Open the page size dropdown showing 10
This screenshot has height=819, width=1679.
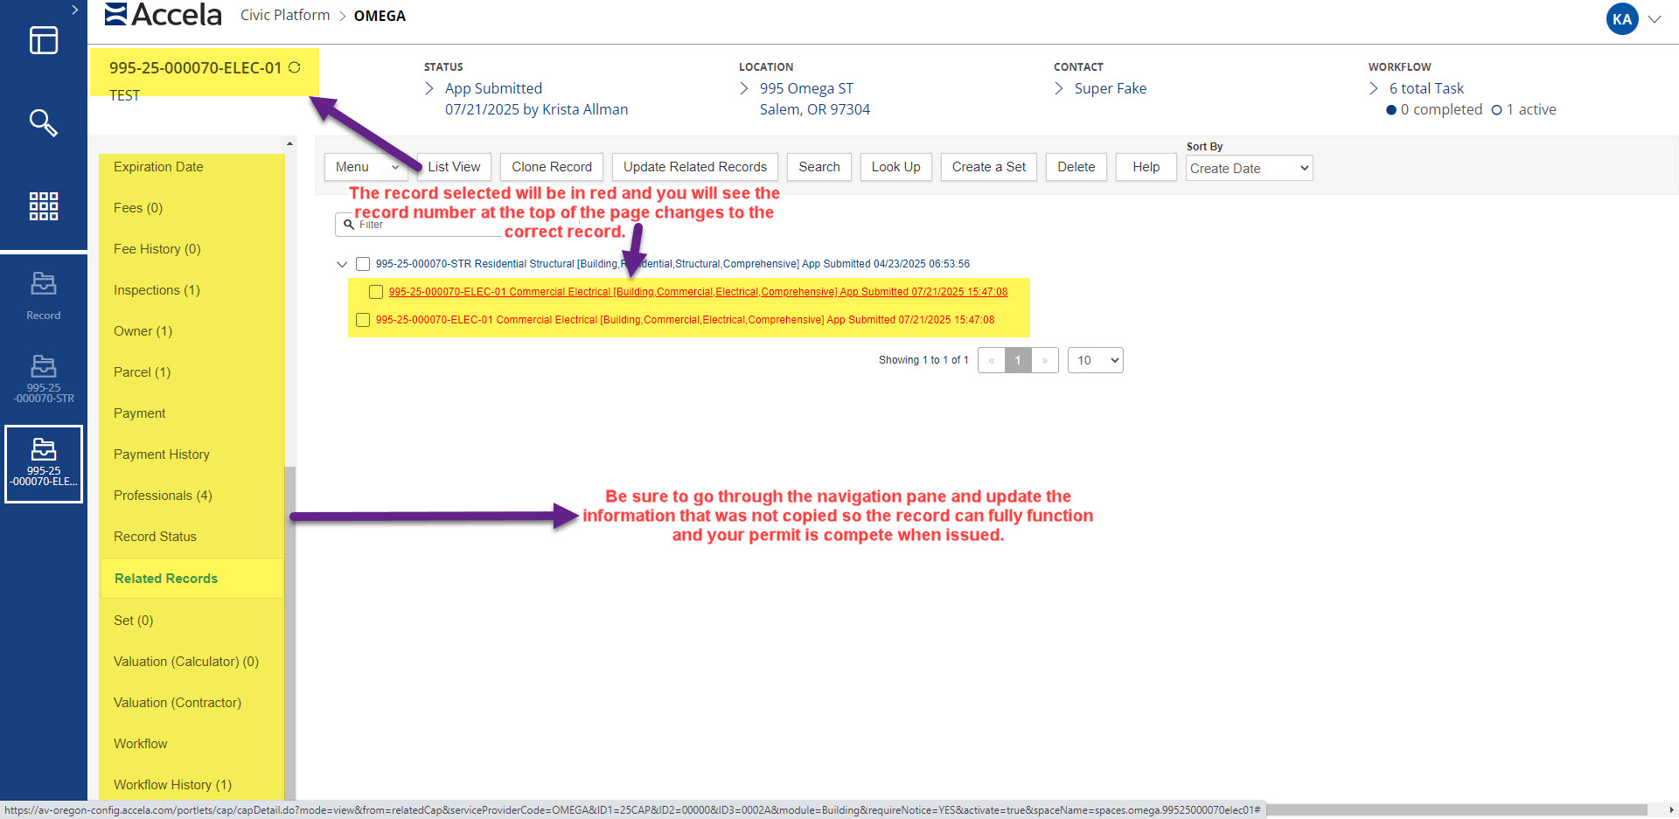[1095, 360]
